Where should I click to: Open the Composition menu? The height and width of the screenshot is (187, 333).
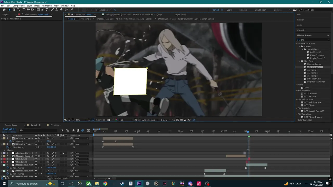18,6
